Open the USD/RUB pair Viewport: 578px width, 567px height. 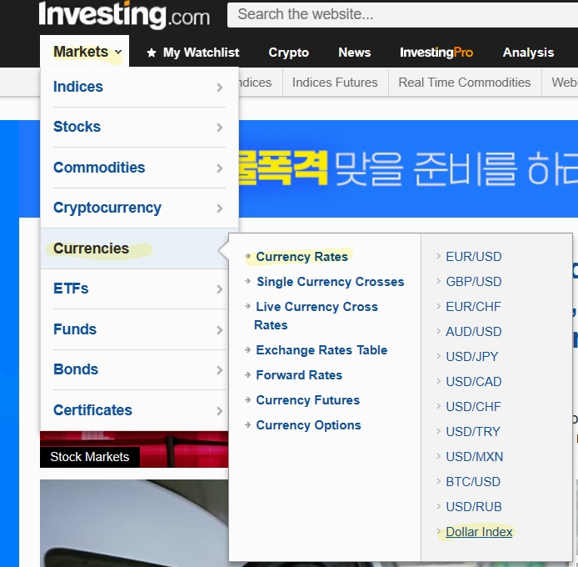[x=474, y=507]
